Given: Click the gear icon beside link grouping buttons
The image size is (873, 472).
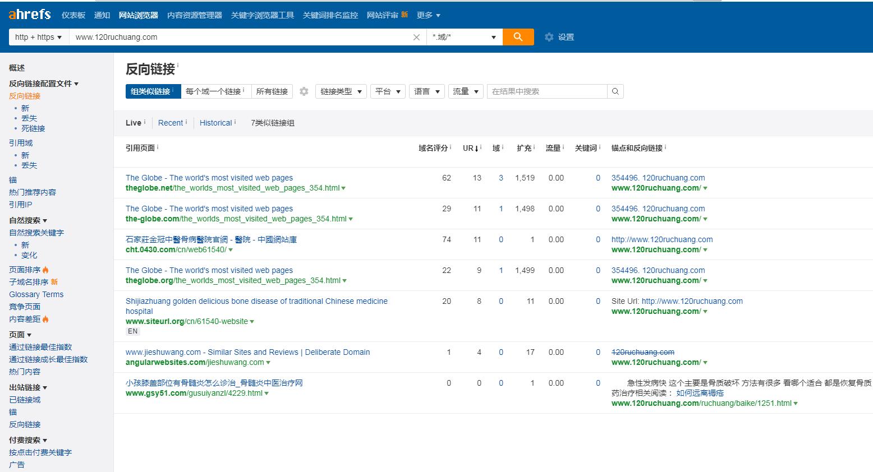Looking at the screenshot, I should (304, 91).
